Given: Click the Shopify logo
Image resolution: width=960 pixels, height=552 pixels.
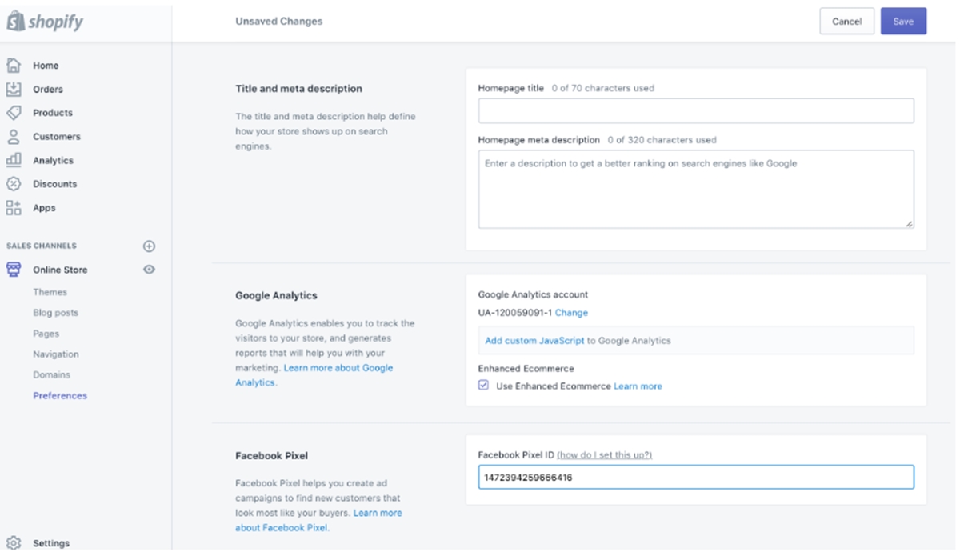Looking at the screenshot, I should click(x=45, y=21).
